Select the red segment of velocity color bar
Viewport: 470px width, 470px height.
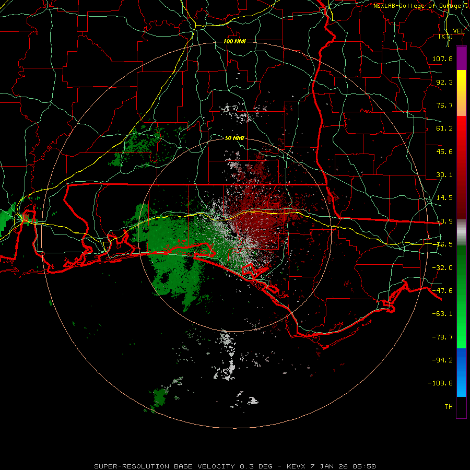click(461, 167)
